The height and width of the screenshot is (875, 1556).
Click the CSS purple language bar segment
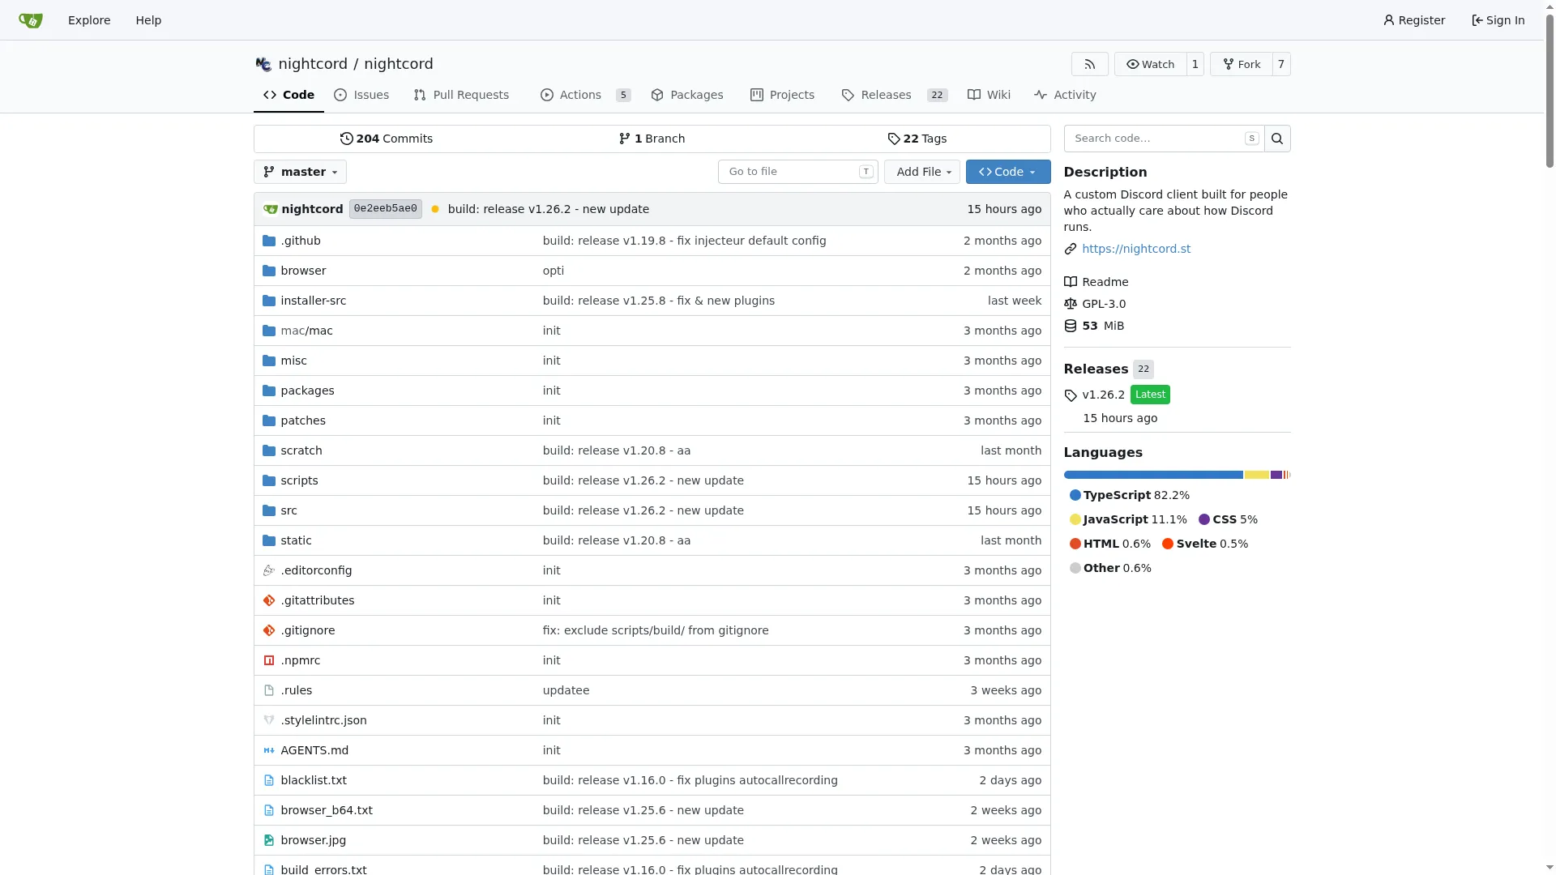tap(1276, 475)
